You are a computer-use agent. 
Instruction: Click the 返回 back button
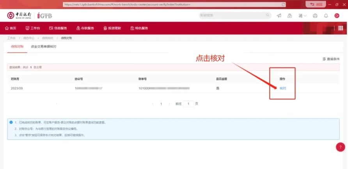(316, 4)
